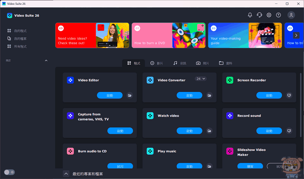
Task: Switch to the 影片 tab
Action: pos(156,63)
